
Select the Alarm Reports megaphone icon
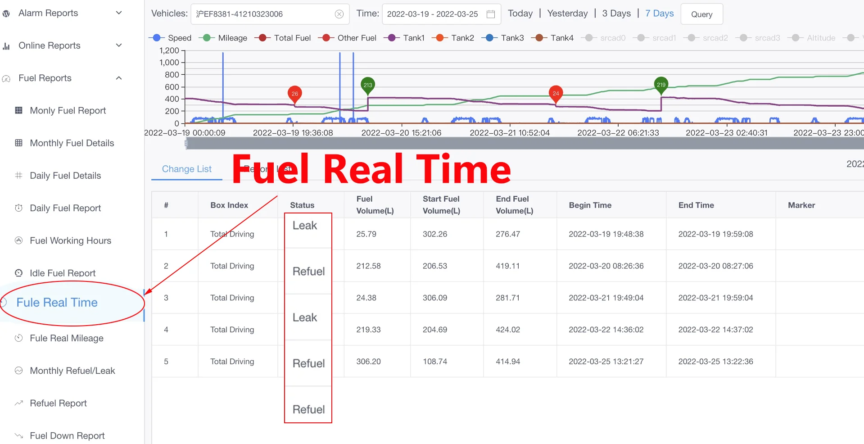tap(6, 13)
